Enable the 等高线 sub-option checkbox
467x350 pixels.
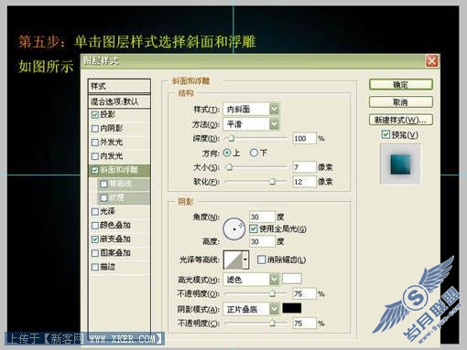tap(103, 184)
